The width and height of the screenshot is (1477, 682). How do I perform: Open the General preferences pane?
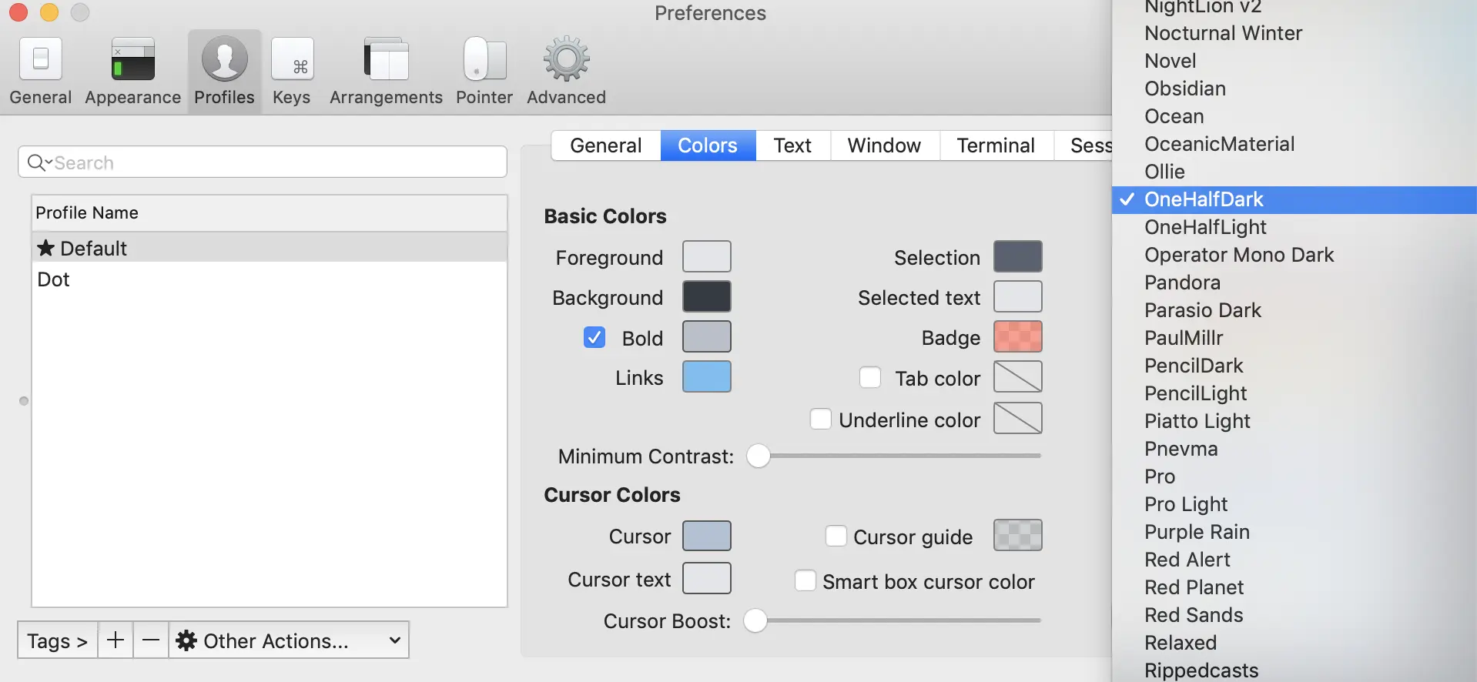click(40, 71)
